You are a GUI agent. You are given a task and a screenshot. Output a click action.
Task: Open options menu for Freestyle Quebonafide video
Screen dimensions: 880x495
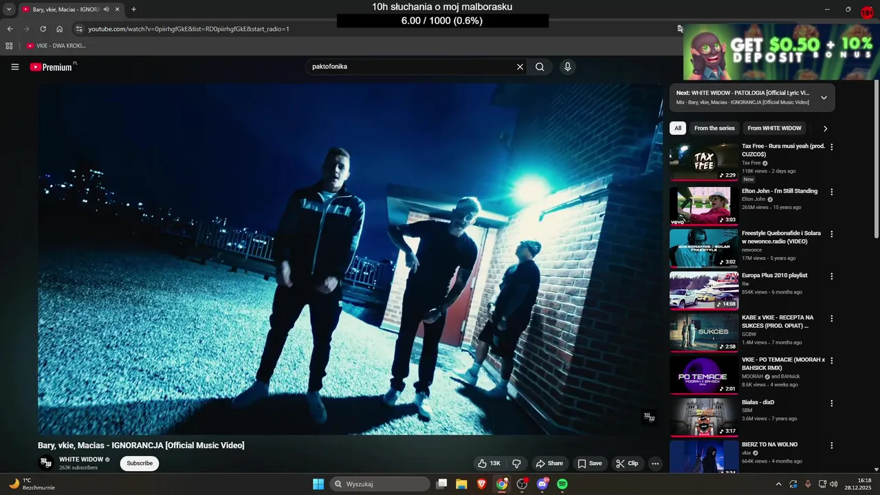click(832, 234)
